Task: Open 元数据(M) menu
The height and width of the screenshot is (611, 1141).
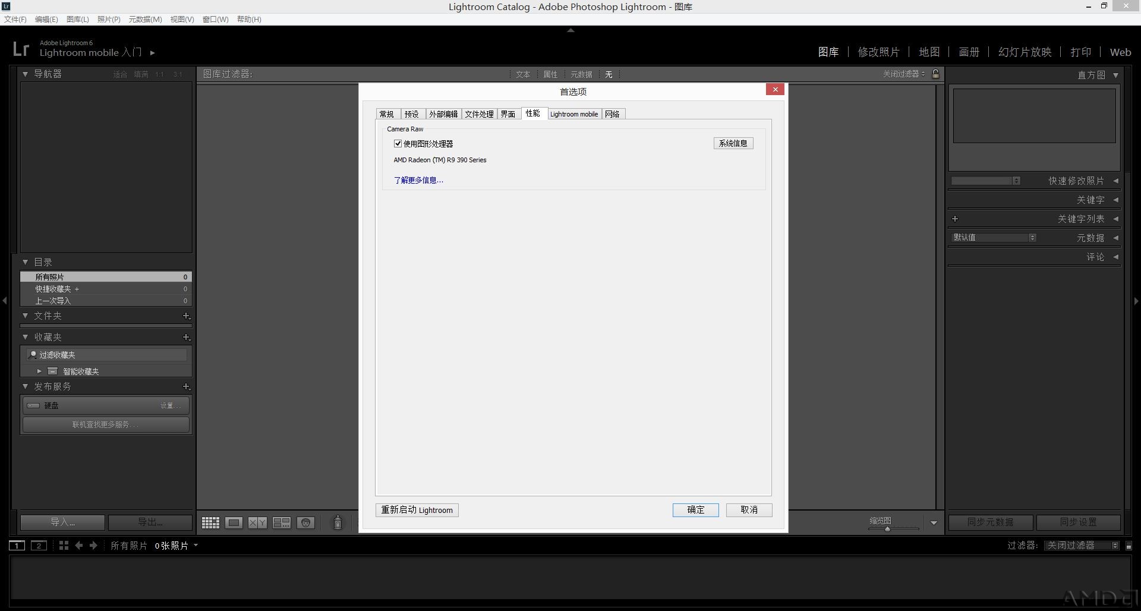Action: [146, 19]
